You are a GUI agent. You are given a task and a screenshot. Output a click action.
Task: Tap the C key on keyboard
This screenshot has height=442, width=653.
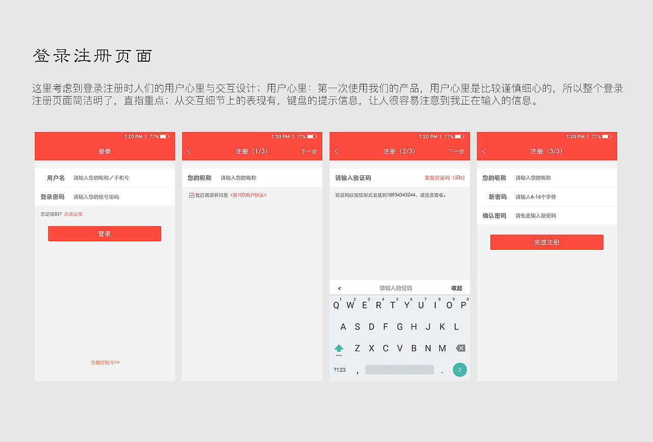(386, 348)
